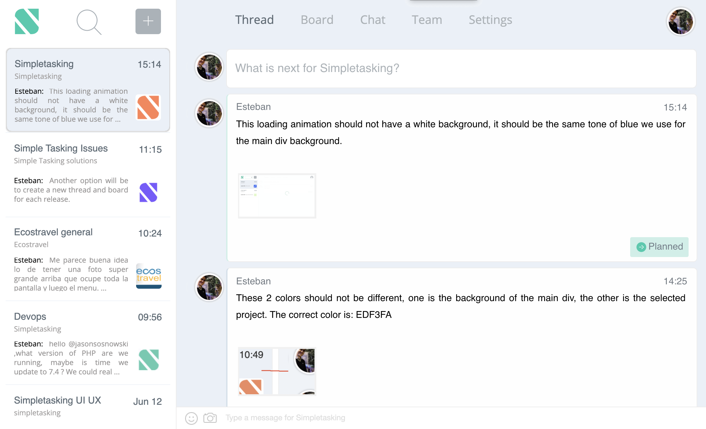Open the loading animation screenshot thumbnail
Viewport: 706px width, 429px height.
click(277, 196)
